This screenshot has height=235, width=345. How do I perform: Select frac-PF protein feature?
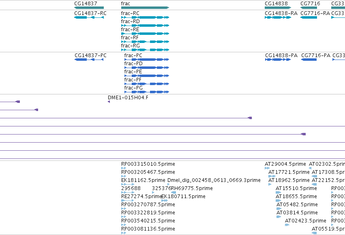pyautogui.click(x=147, y=84)
